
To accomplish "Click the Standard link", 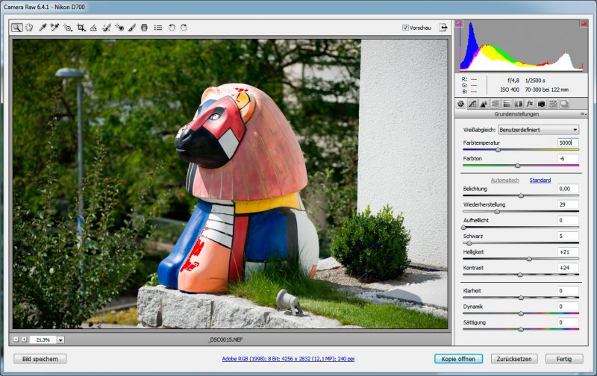I will coord(540,181).
